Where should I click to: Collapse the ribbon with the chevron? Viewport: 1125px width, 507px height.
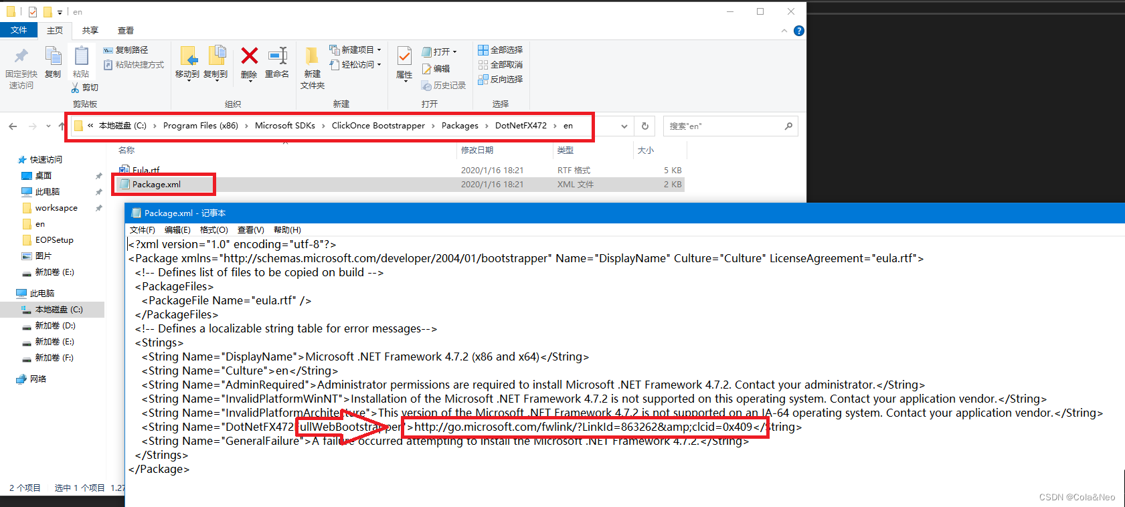tap(784, 31)
